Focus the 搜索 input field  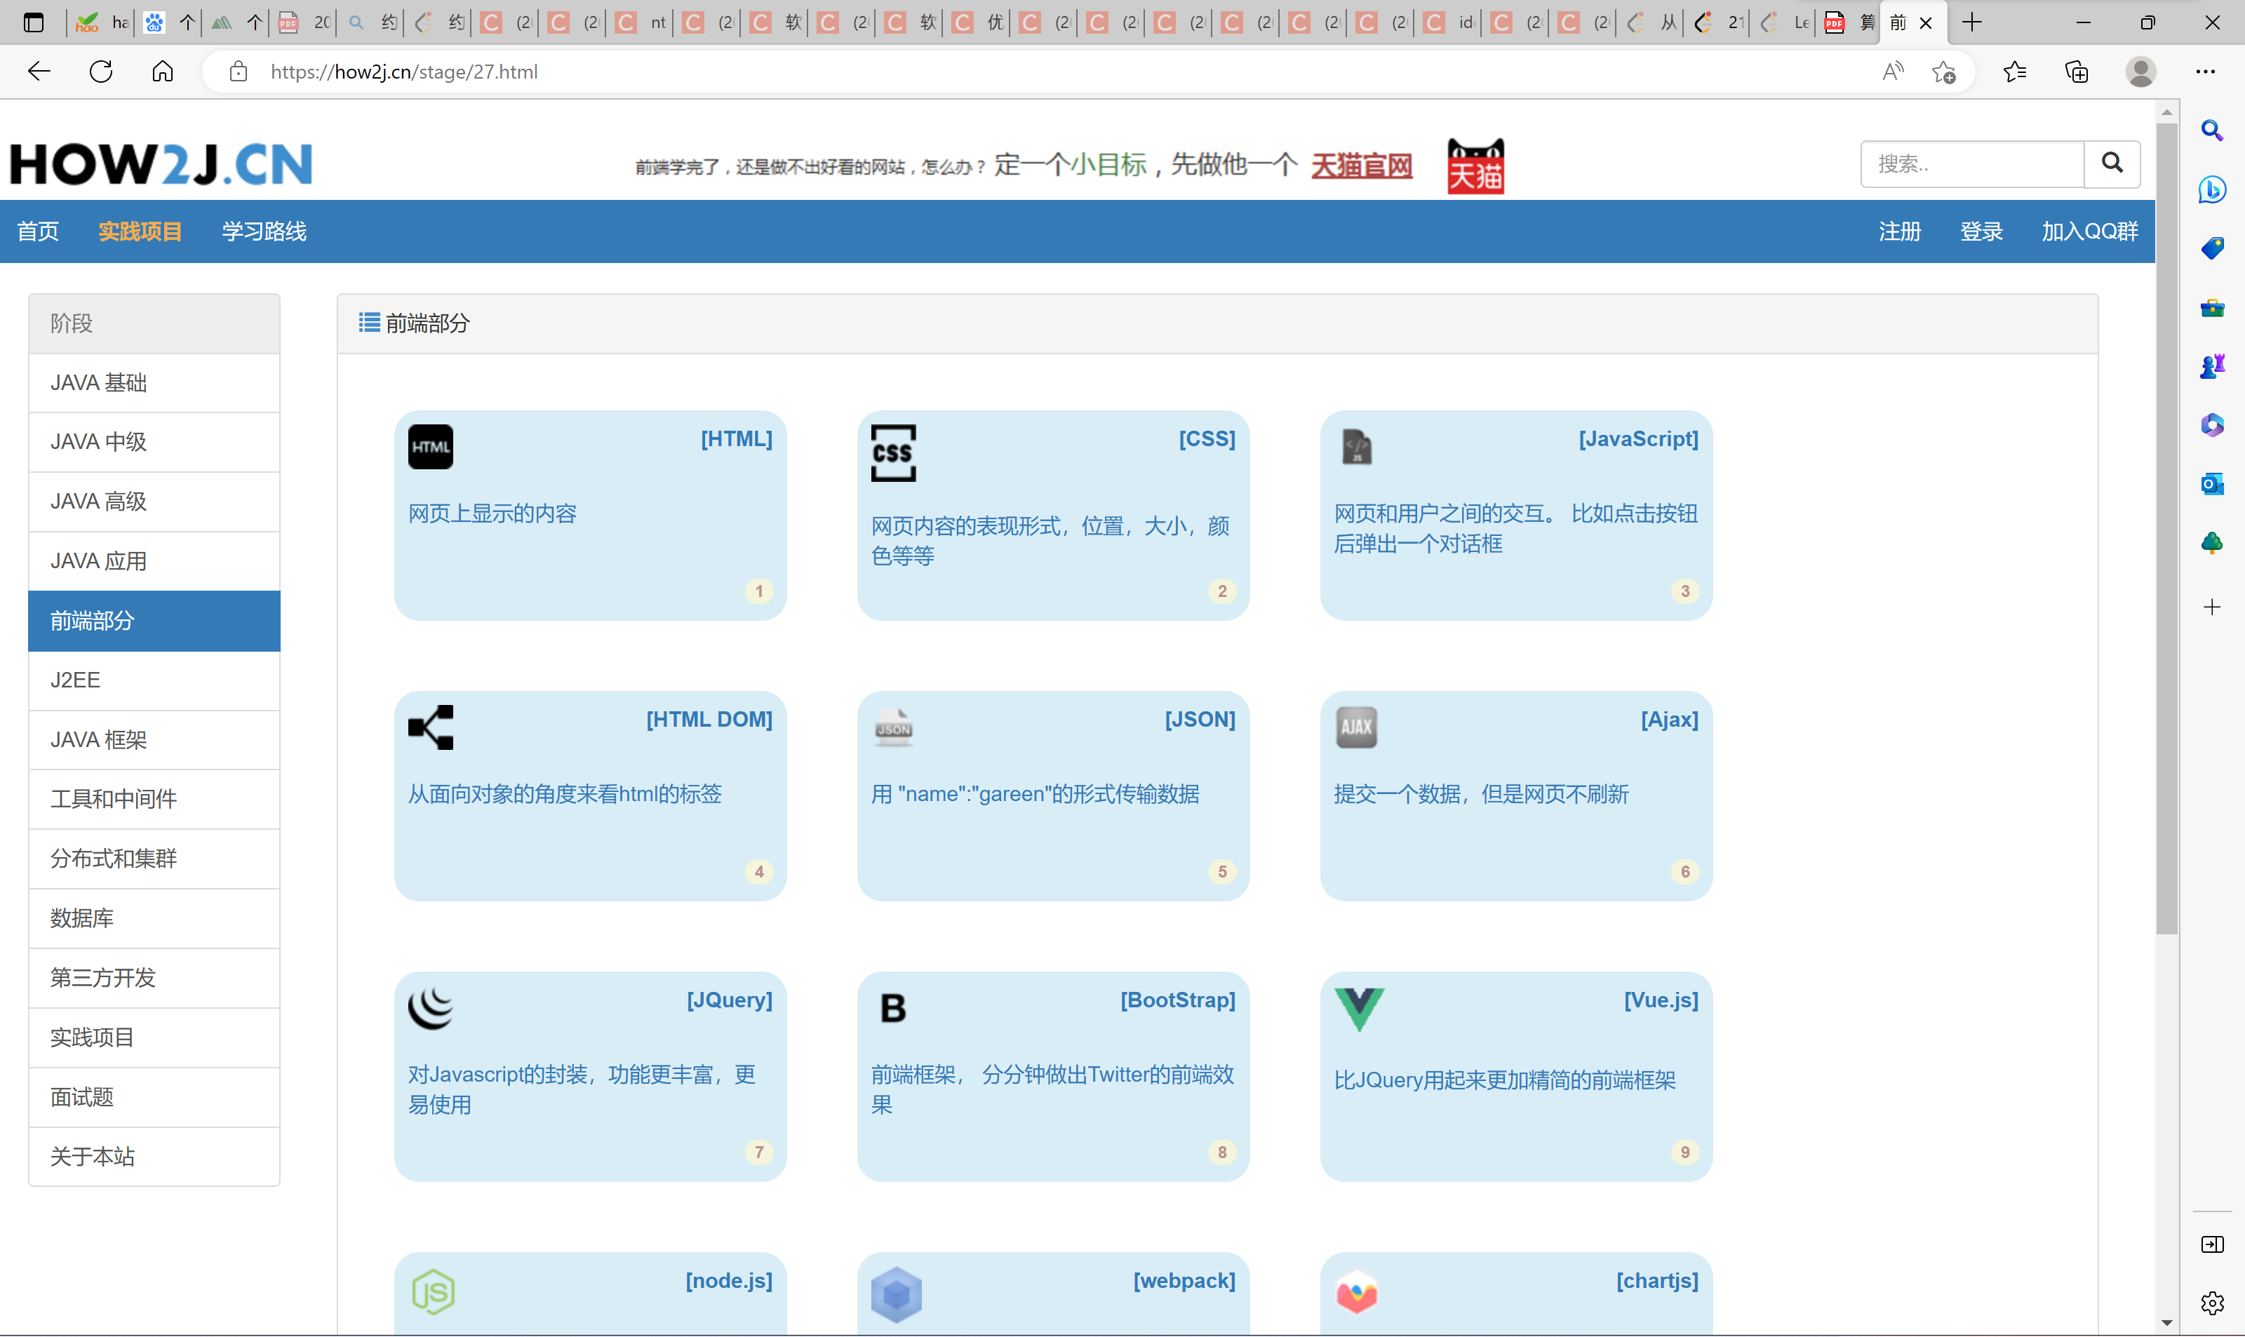point(1972,164)
